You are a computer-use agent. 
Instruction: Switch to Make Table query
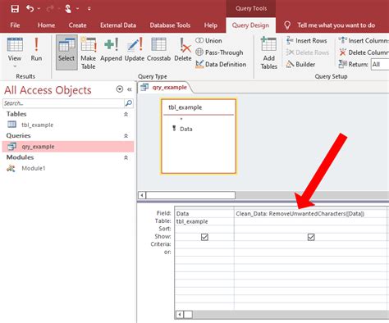(x=88, y=53)
